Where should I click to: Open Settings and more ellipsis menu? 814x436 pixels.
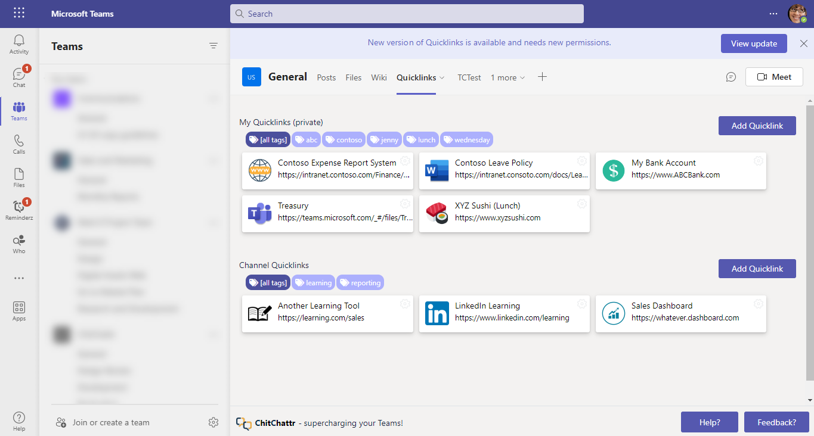point(773,14)
